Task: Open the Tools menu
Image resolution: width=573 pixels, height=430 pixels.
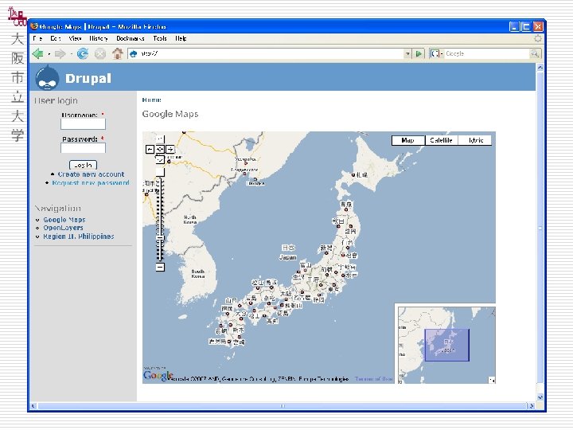Action: click(160, 38)
